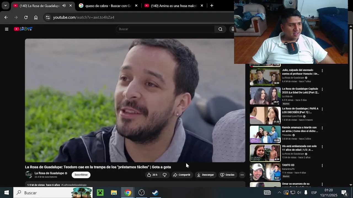Open the volume control in system tray

(x=299, y=193)
